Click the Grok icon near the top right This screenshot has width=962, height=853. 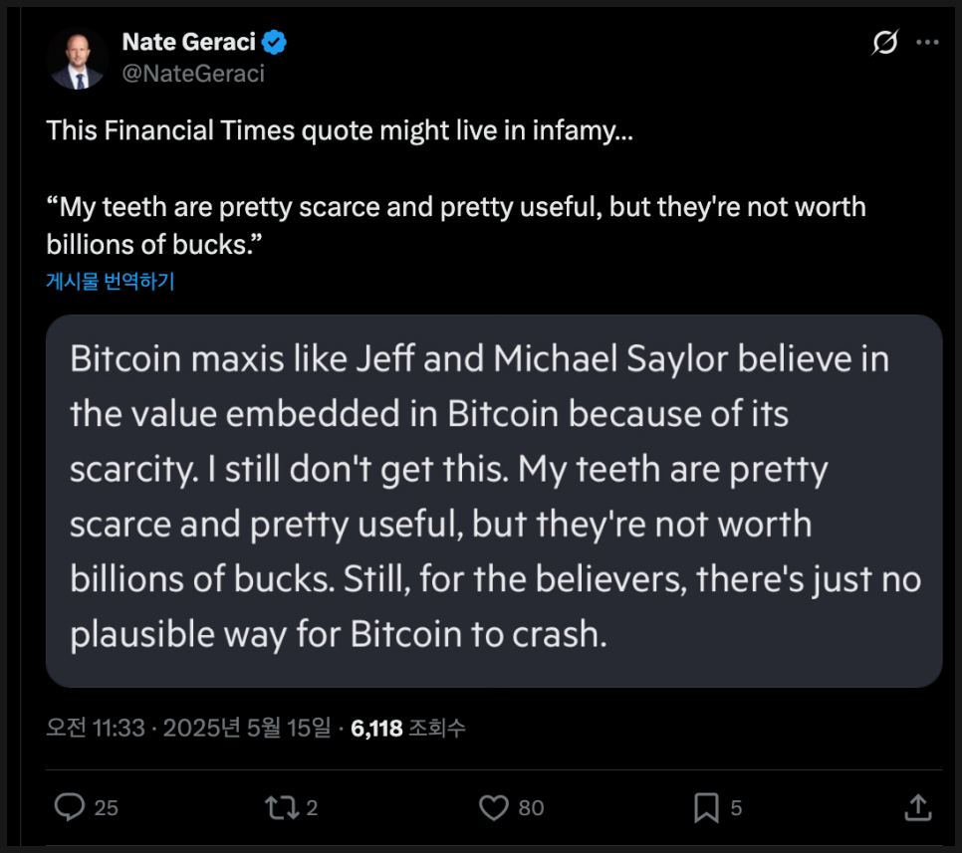click(x=883, y=43)
